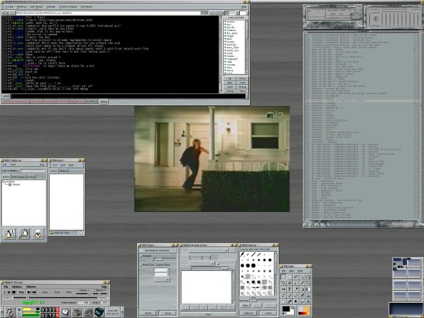The height and width of the screenshot is (318, 424).
Task: Open the Xtns menu in GIMP toolbox
Action: pyautogui.click(x=291, y=271)
